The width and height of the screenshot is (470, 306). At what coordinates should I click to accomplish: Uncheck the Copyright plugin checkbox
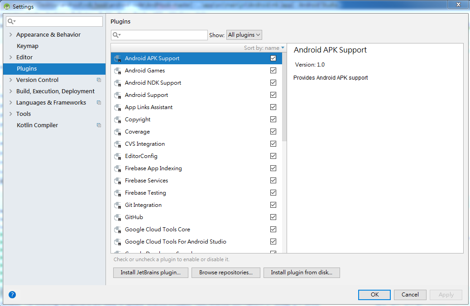coord(273,120)
